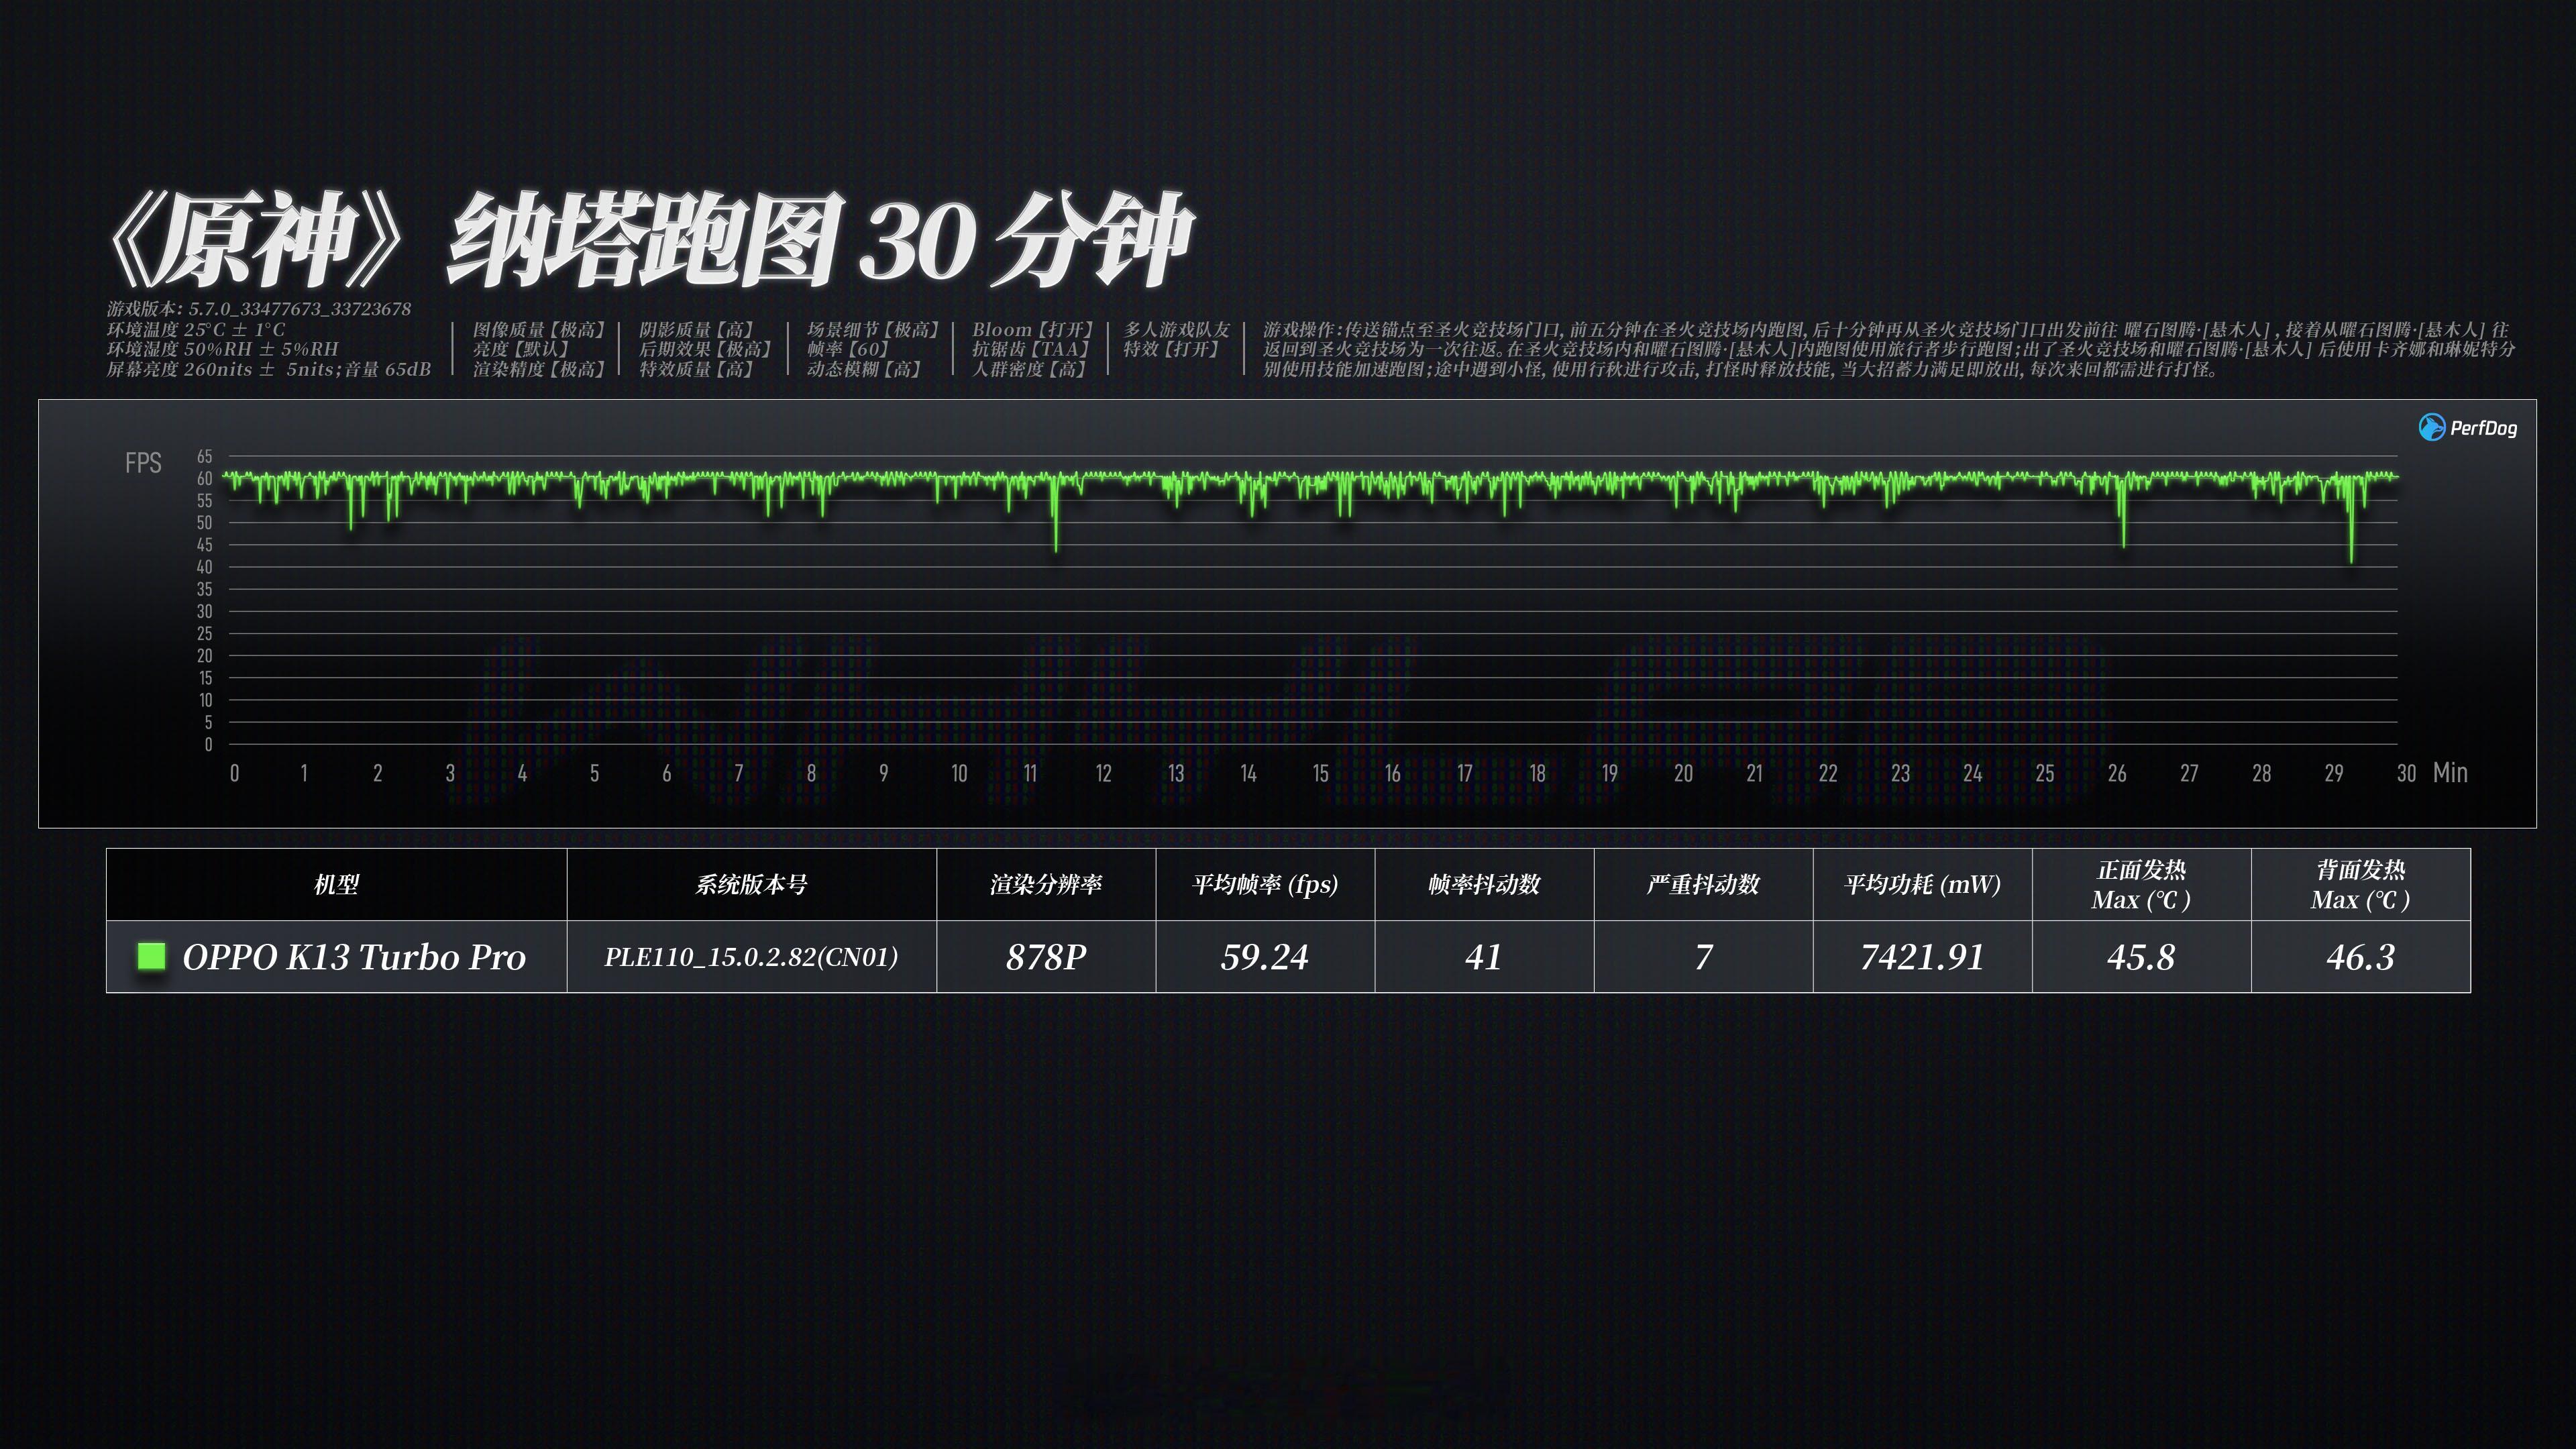
Task: Select the 人群密度【高】setting text
Action: 1029,369
